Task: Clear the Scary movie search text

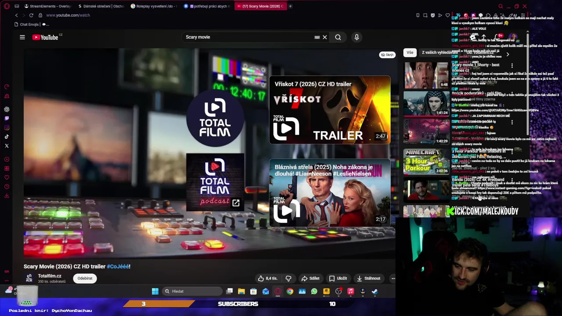Action: pos(325,37)
